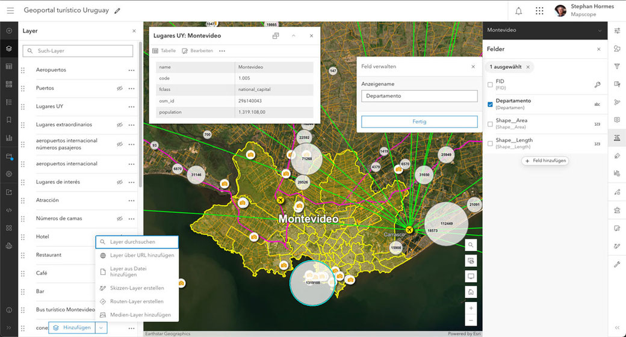Click the Share map icon
This screenshot has width=626, height=337.
click(9, 192)
